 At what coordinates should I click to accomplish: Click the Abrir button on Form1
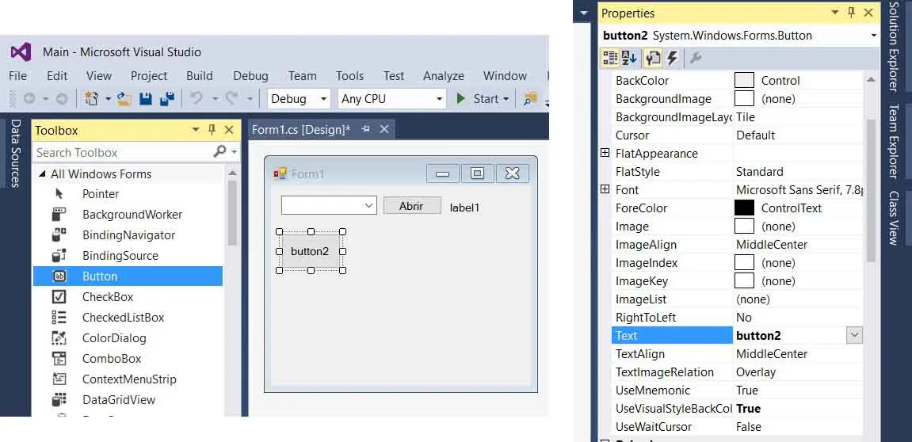[412, 205]
